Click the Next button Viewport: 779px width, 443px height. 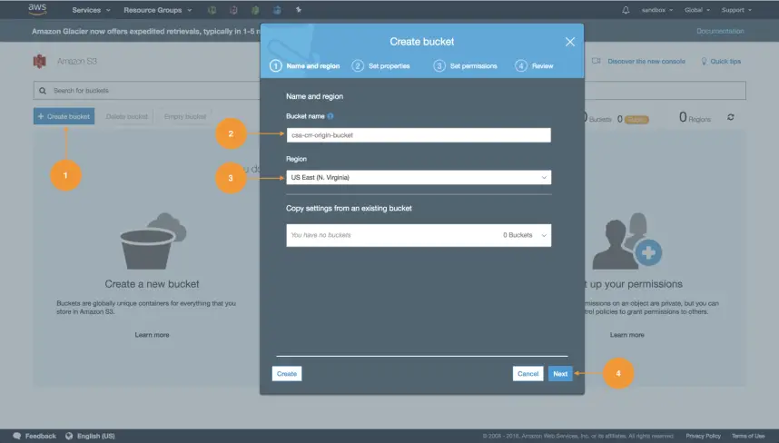(x=560, y=373)
